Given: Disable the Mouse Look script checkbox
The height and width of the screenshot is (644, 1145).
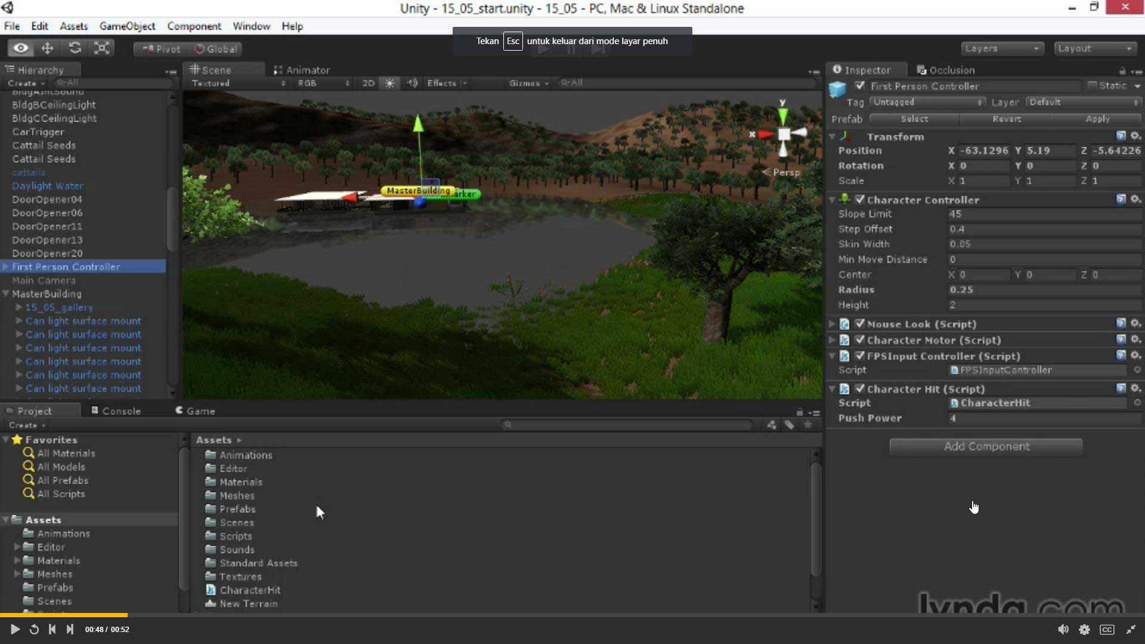Looking at the screenshot, I should [859, 324].
